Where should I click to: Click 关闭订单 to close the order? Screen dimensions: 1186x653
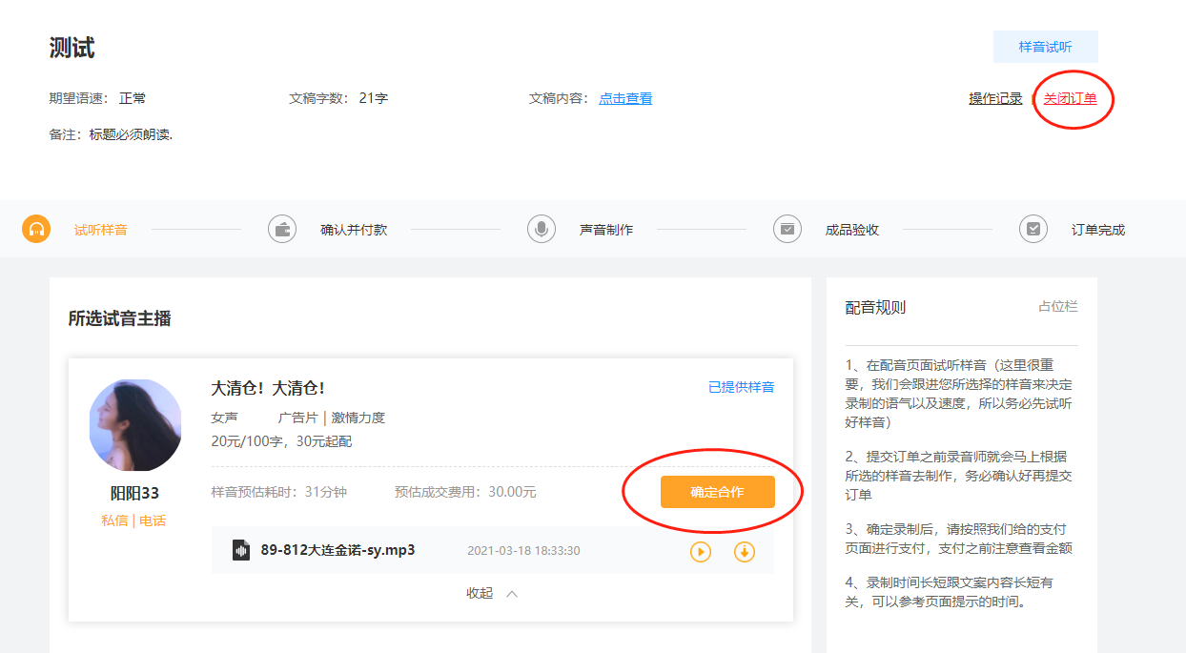[x=1070, y=98]
